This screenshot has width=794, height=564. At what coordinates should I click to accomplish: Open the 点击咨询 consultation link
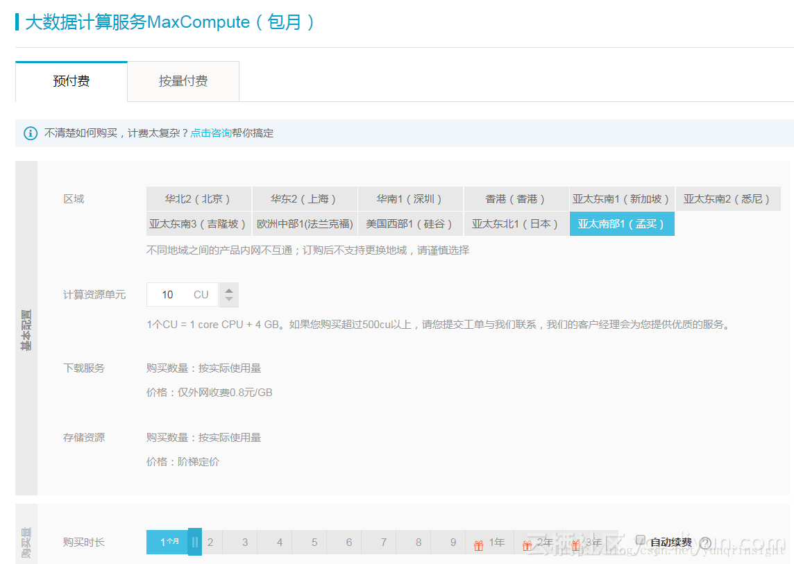click(x=210, y=133)
